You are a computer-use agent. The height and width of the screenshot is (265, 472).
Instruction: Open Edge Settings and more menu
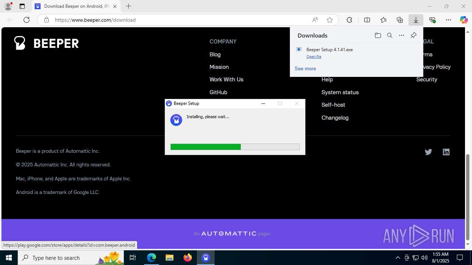pyautogui.click(x=448, y=20)
